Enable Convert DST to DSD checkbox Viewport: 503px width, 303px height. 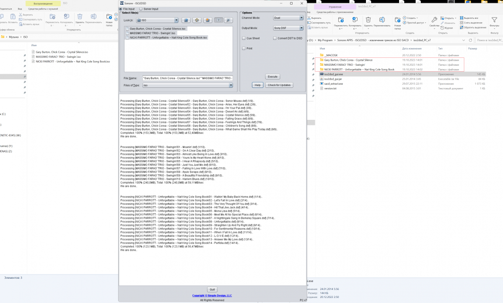point(275,38)
